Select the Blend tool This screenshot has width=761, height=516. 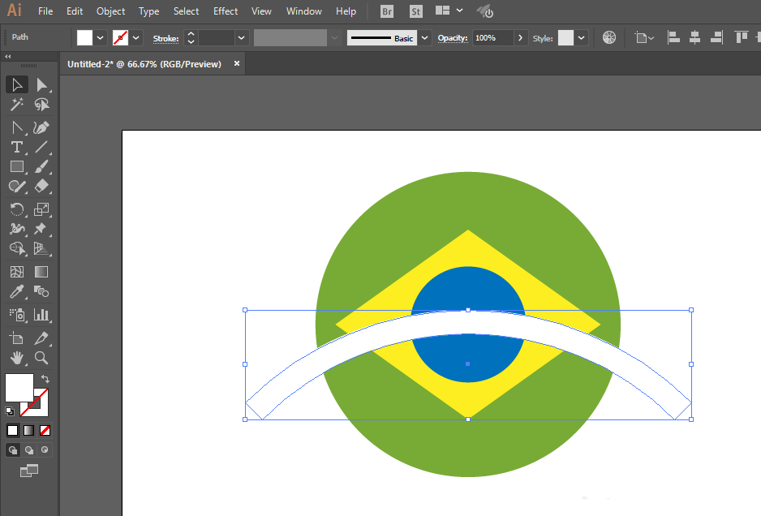point(41,292)
